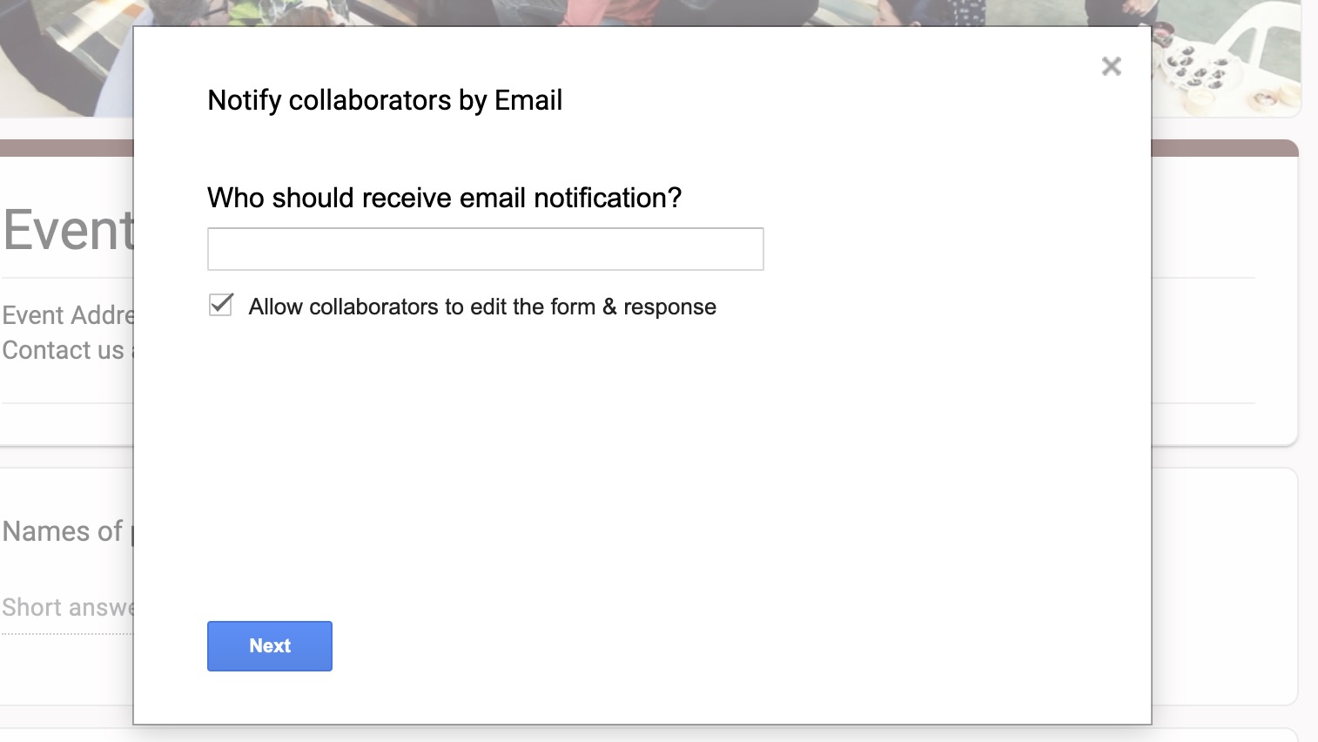Click the 'Notify collaborators by Email' heading
The image size is (1318, 742).
pos(385,100)
